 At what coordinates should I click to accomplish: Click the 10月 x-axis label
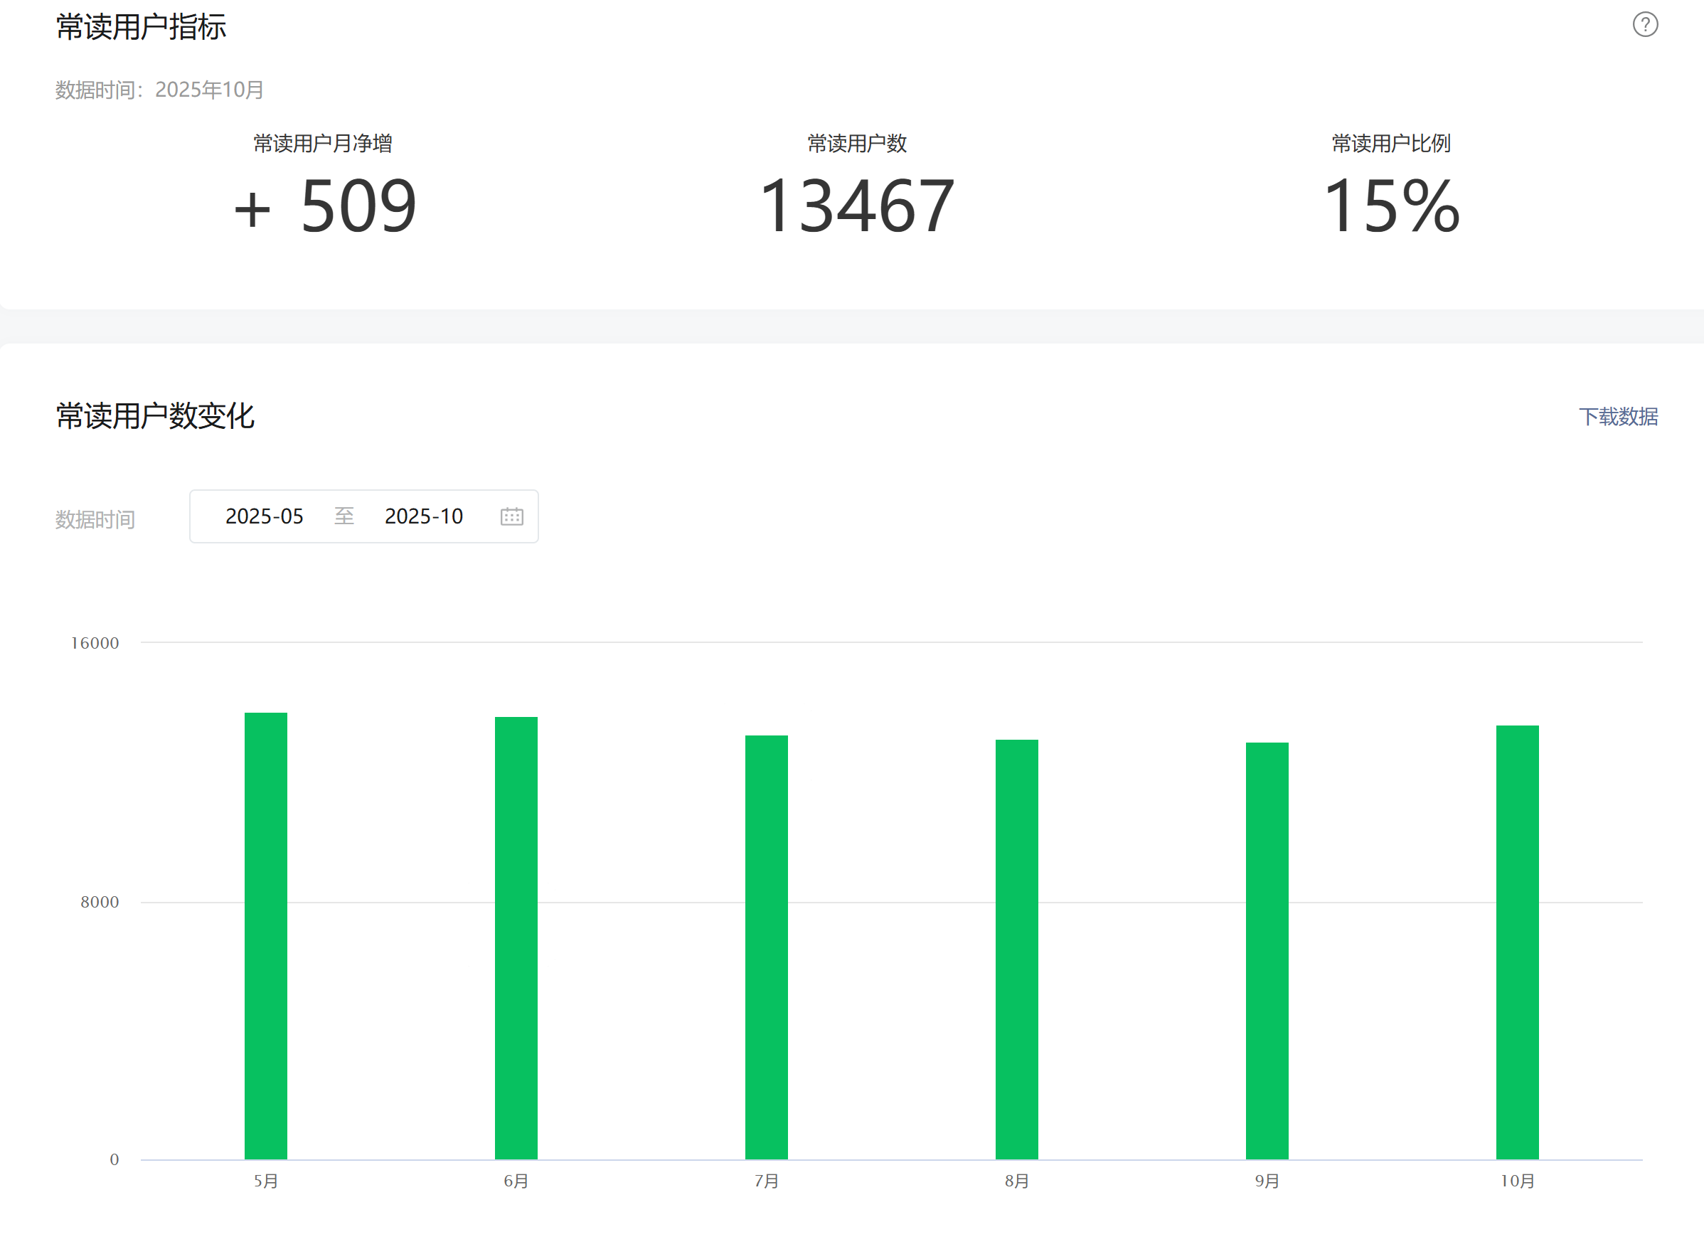coord(1516,1181)
